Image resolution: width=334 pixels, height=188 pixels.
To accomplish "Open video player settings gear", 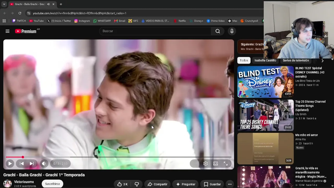I will click(206, 164).
